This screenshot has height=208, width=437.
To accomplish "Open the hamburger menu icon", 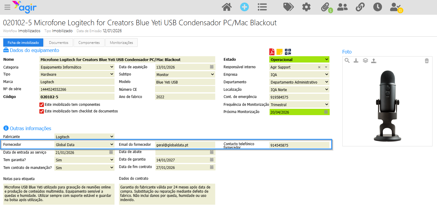I will click(x=7, y=7).
